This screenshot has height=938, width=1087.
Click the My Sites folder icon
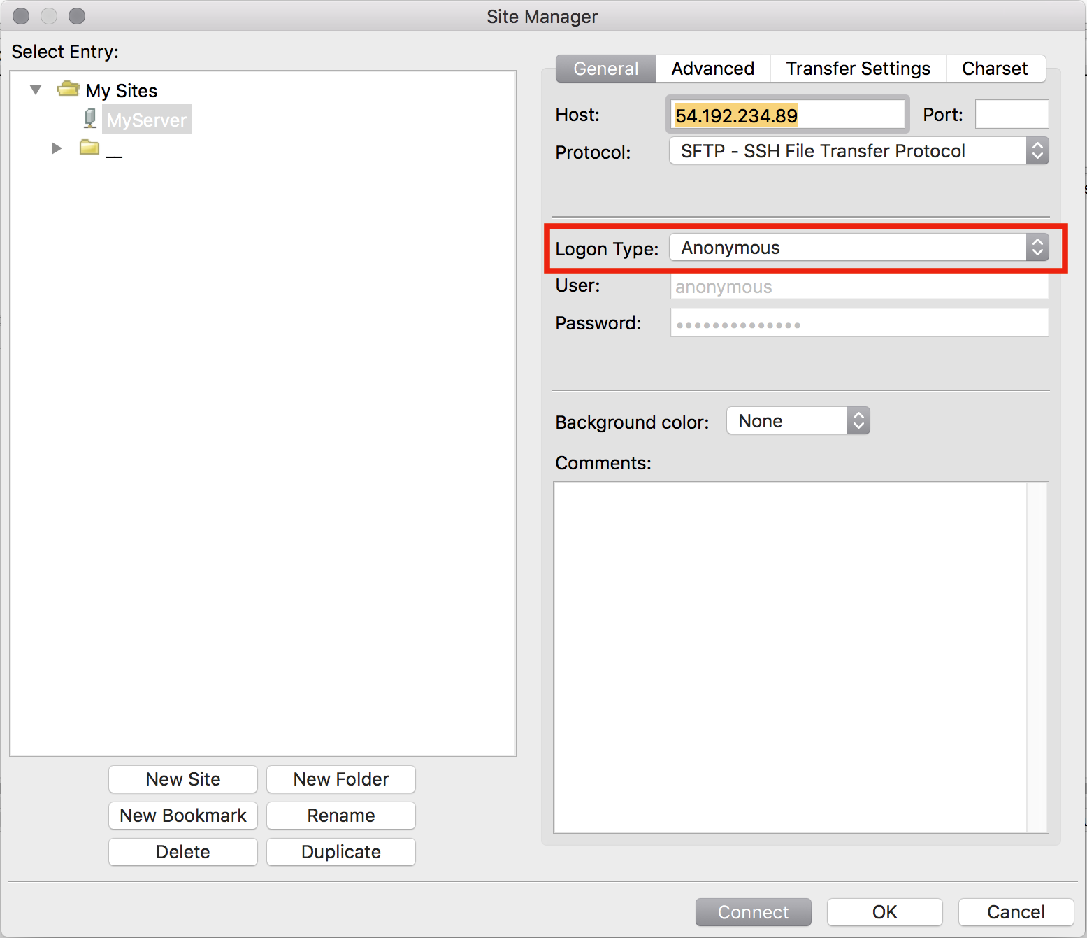pos(68,89)
